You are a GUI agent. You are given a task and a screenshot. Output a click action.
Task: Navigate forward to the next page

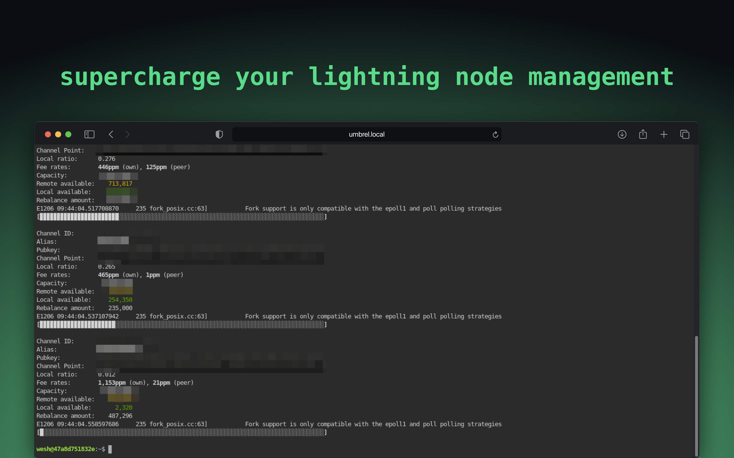click(x=127, y=134)
